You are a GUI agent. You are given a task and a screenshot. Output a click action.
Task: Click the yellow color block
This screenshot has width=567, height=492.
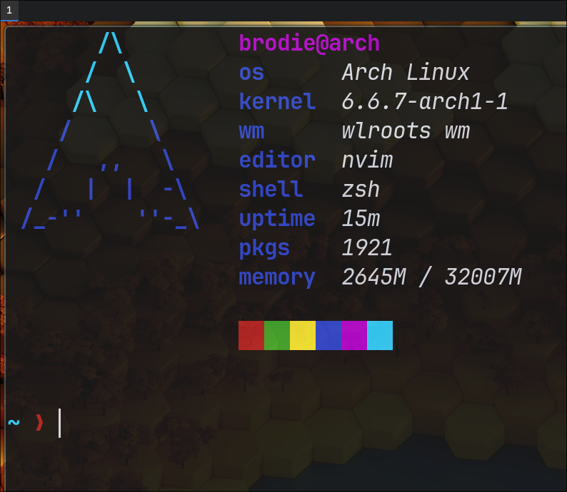point(303,335)
